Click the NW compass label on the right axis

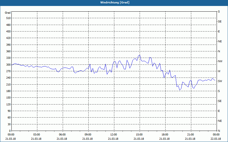[x=220, y=61]
